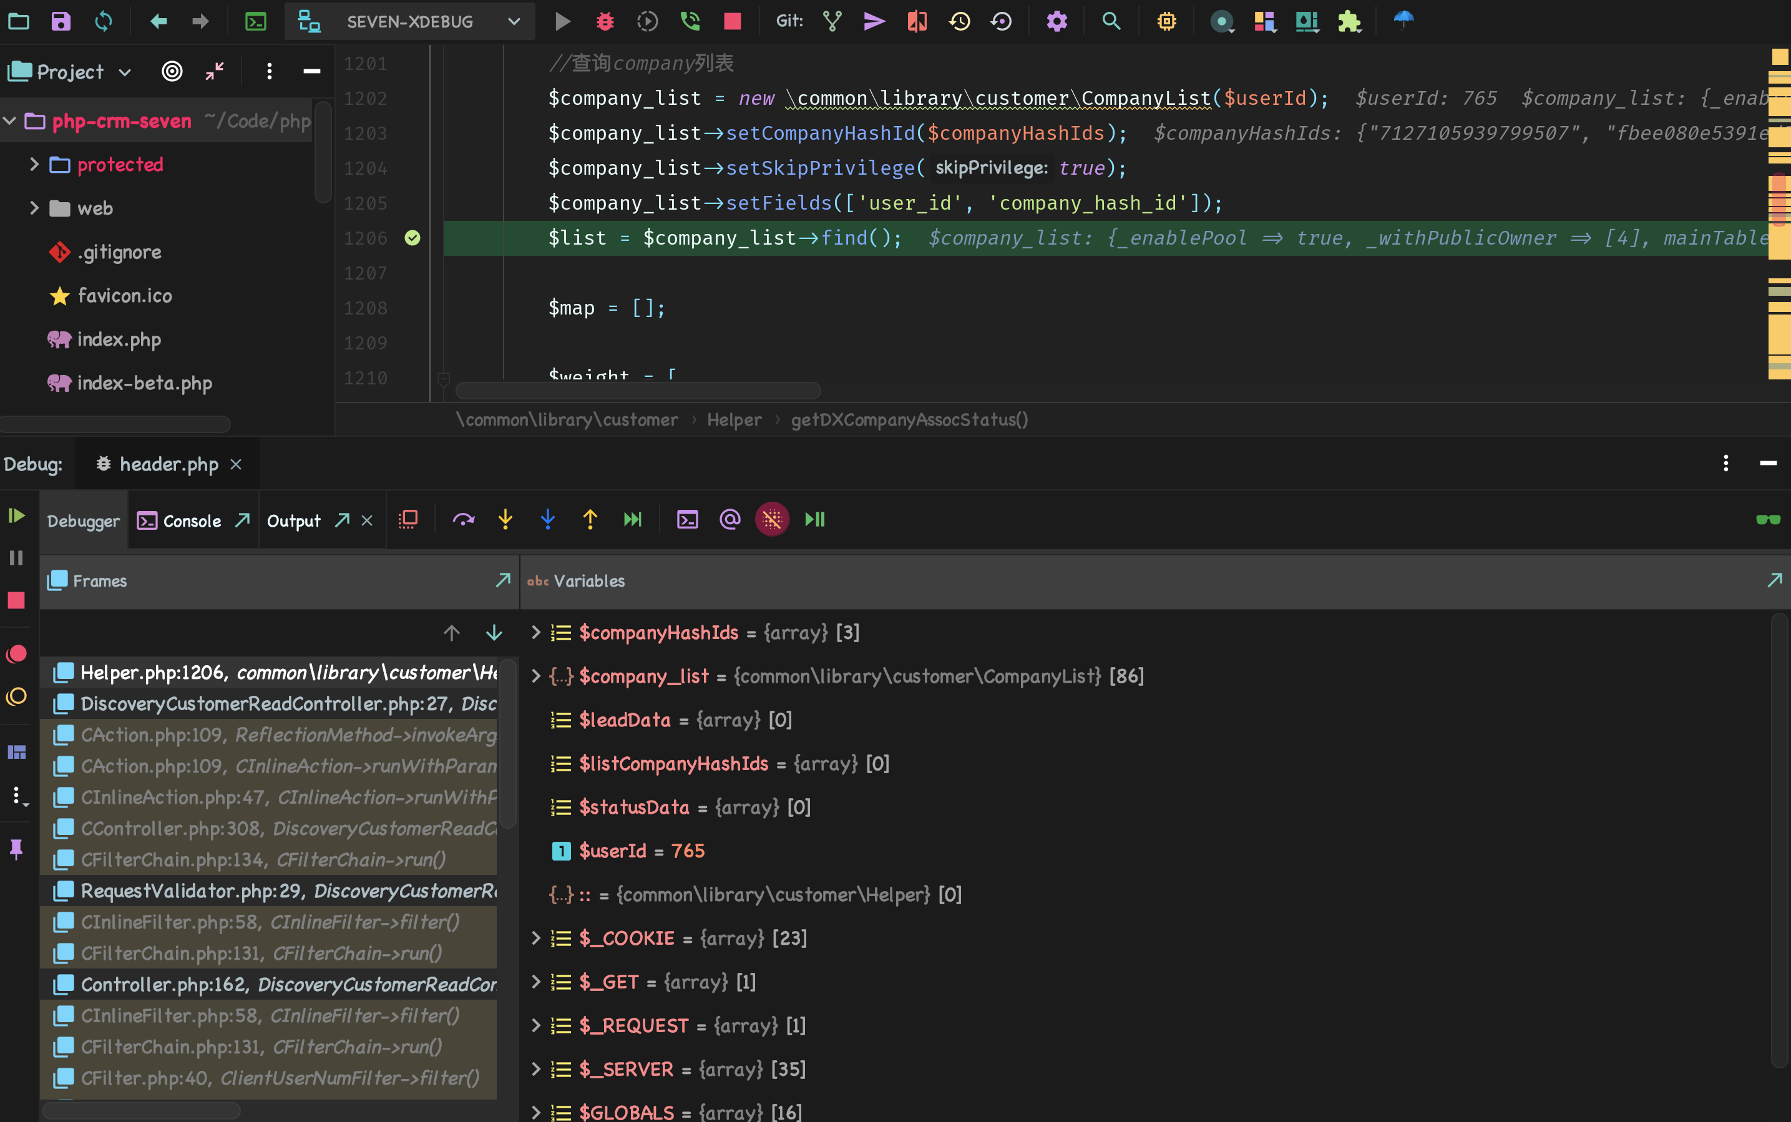Toggle the Mute Breakpoints icon
The height and width of the screenshot is (1122, 1791).
click(16, 697)
